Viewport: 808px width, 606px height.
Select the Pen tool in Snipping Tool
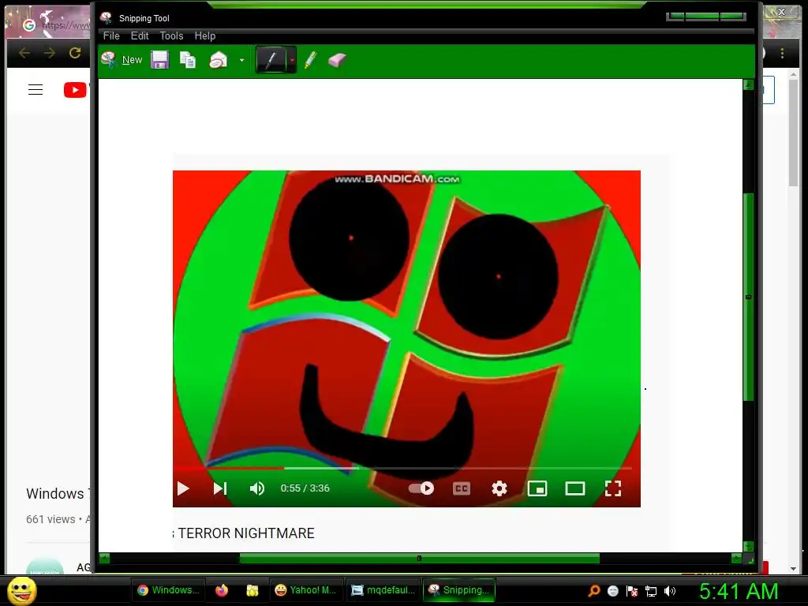271,60
